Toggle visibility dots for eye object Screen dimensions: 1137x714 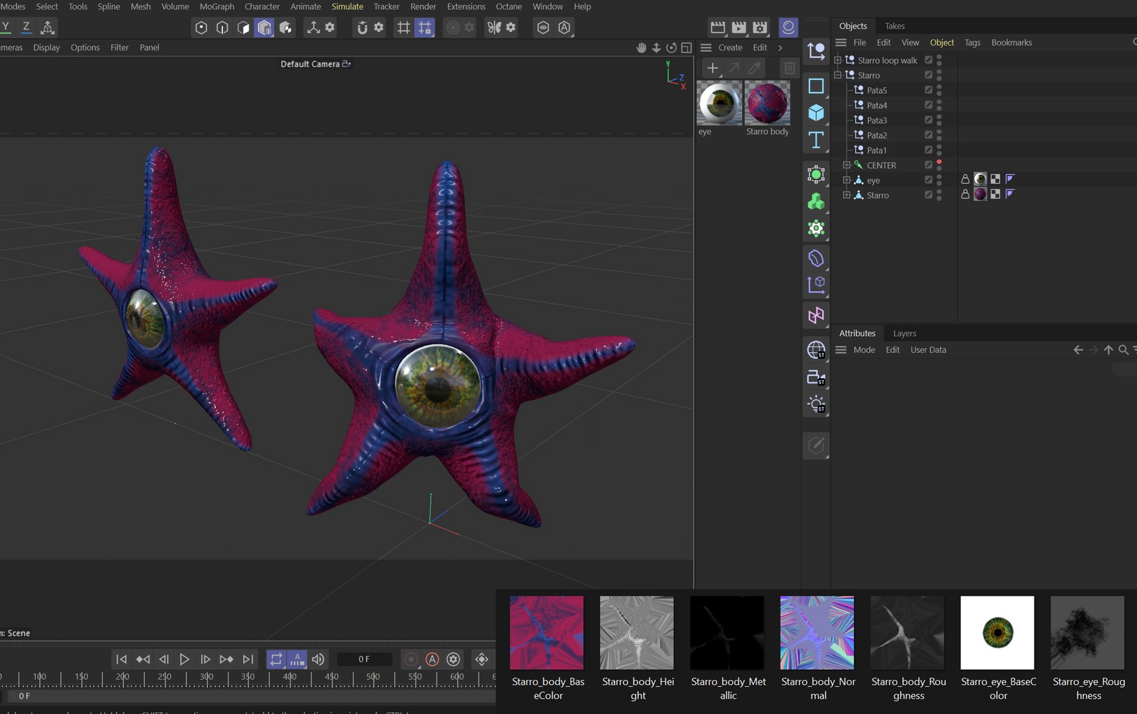pos(939,180)
